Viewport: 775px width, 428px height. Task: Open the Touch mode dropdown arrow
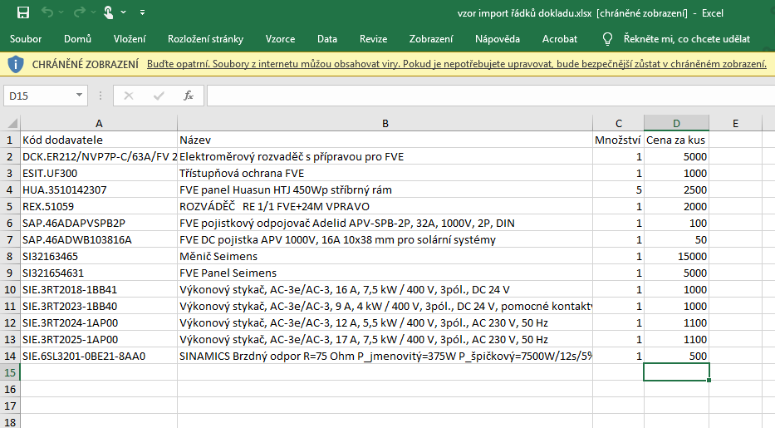(124, 12)
